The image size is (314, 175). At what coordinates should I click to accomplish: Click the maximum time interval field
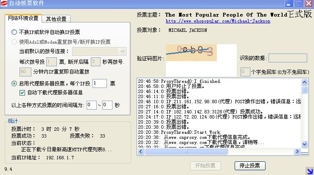pyautogui.click(x=107, y=105)
